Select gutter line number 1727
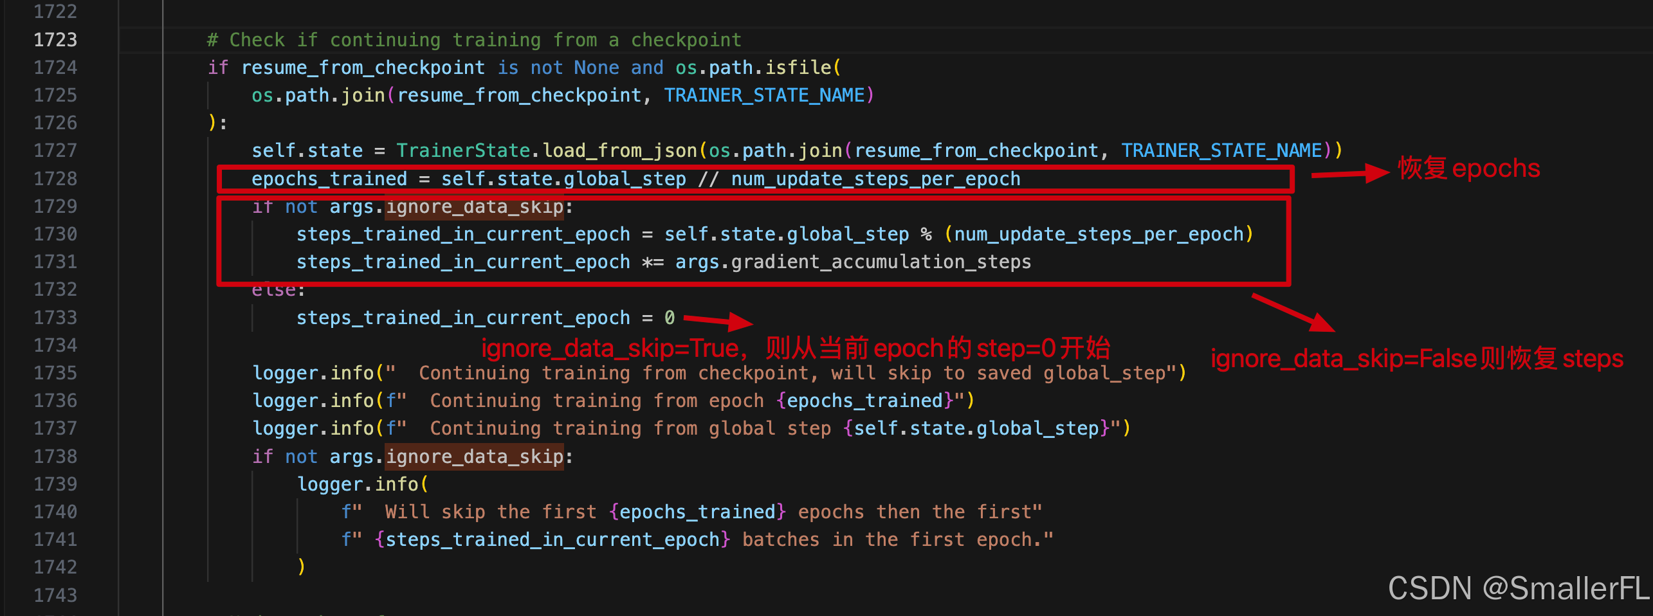1653x616 pixels. point(55,150)
